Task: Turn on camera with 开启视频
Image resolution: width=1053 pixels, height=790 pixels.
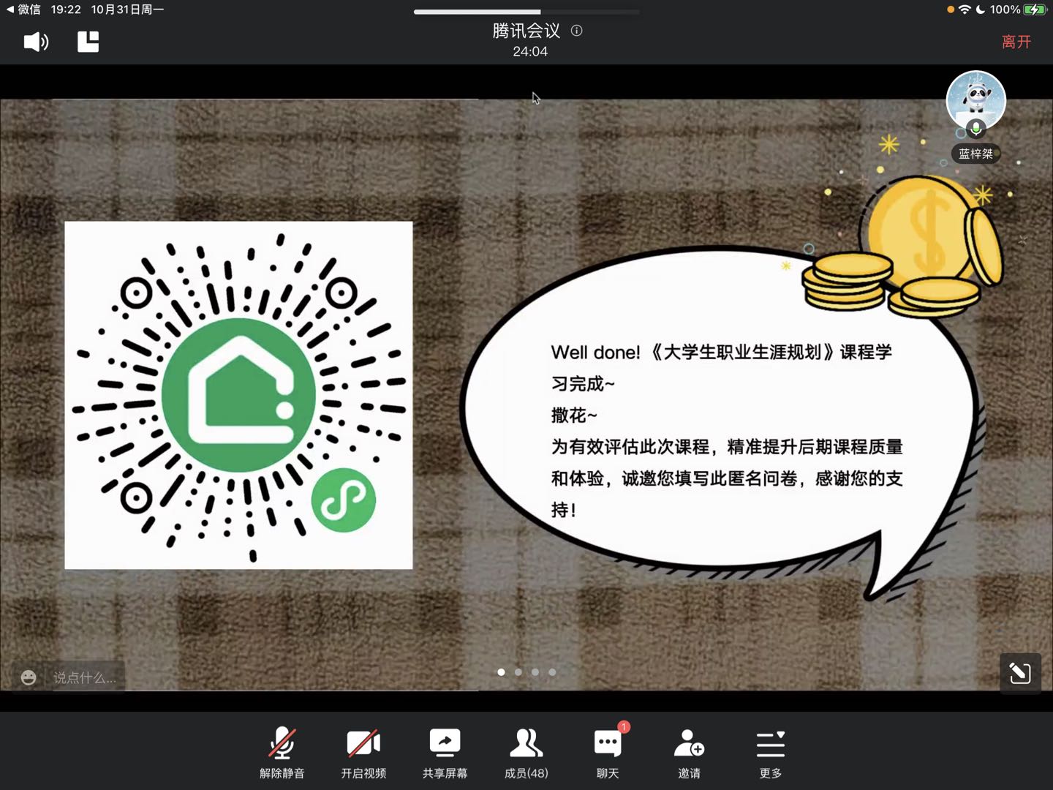Action: coord(363,753)
